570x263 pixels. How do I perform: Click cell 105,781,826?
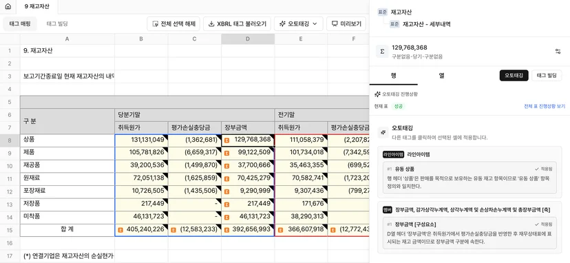click(x=141, y=153)
